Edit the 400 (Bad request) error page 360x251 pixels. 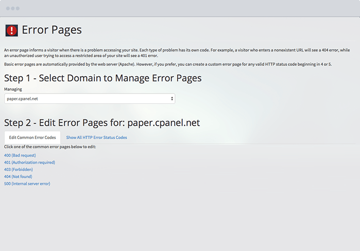[20, 155]
